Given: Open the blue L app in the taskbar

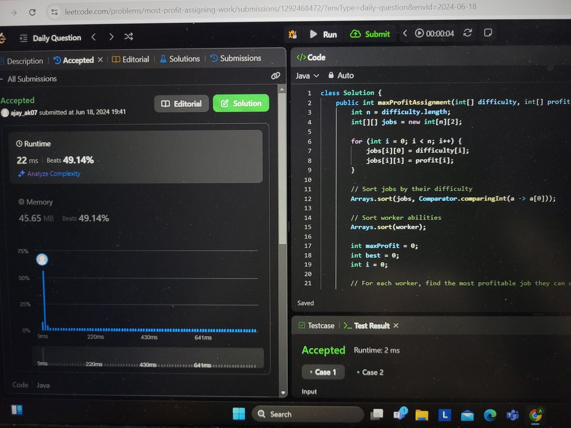Looking at the screenshot, I should point(444,415).
